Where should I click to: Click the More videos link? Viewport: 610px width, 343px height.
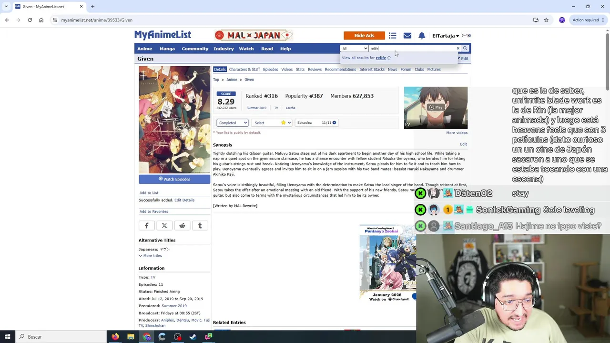tap(457, 133)
